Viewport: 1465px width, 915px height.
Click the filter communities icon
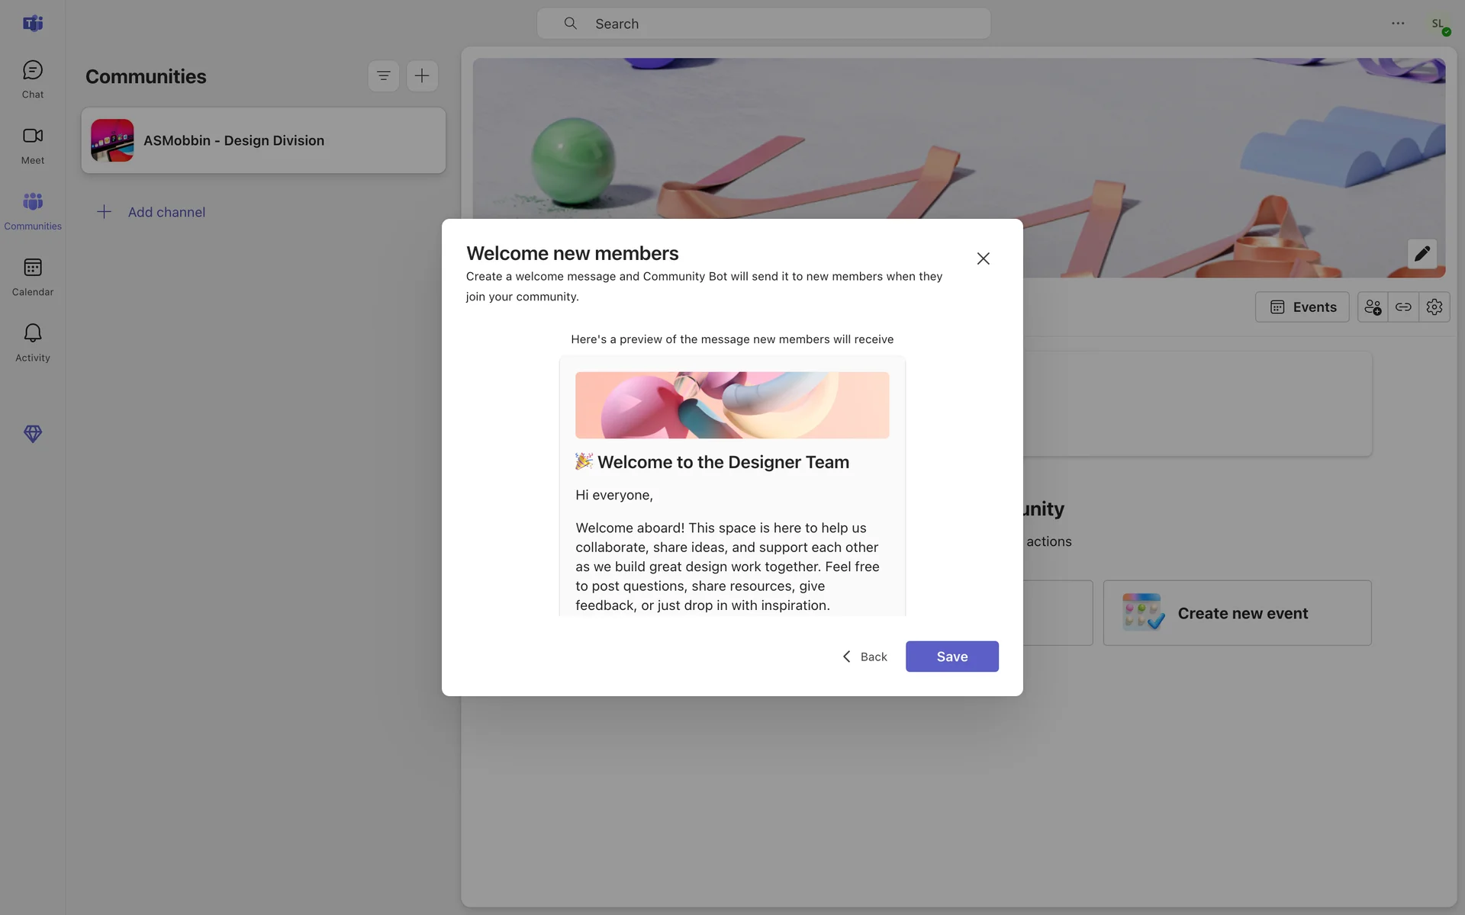coord(383,75)
